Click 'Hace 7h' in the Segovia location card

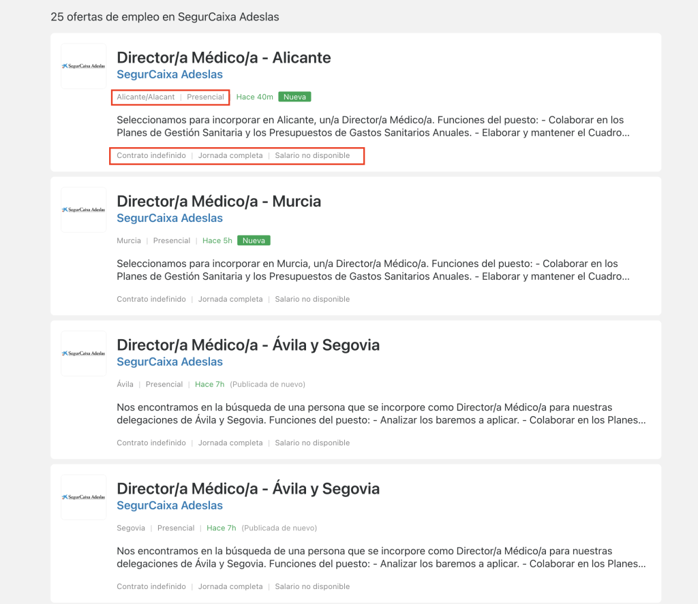tap(222, 528)
